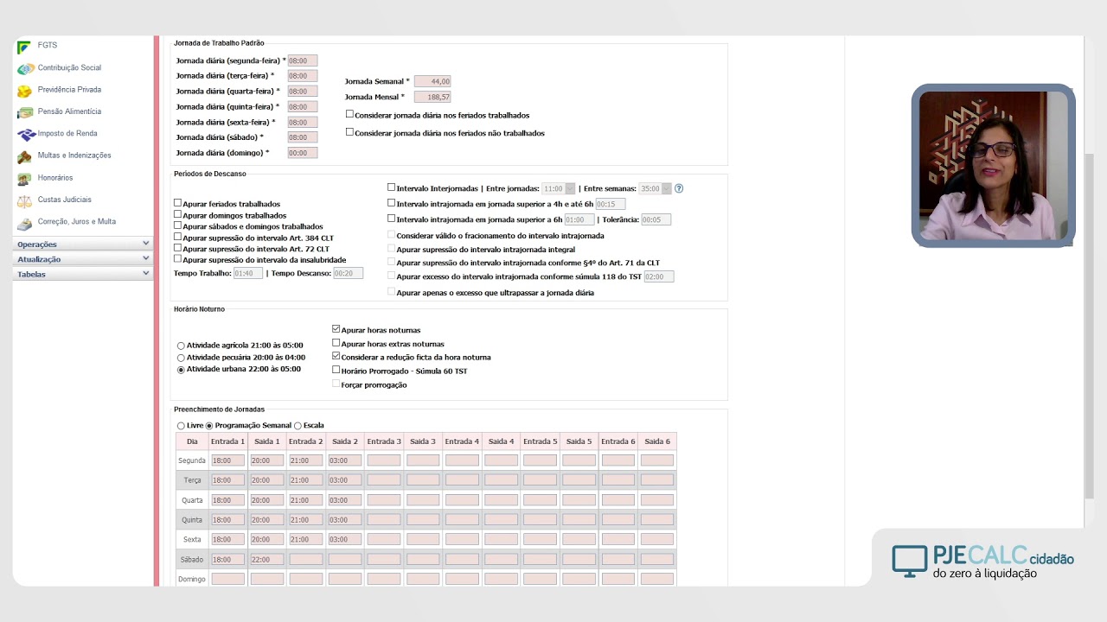Check intervalo intrajornada superior a 4h até 6h
Viewport: 1107px width, 622px height.
click(391, 203)
